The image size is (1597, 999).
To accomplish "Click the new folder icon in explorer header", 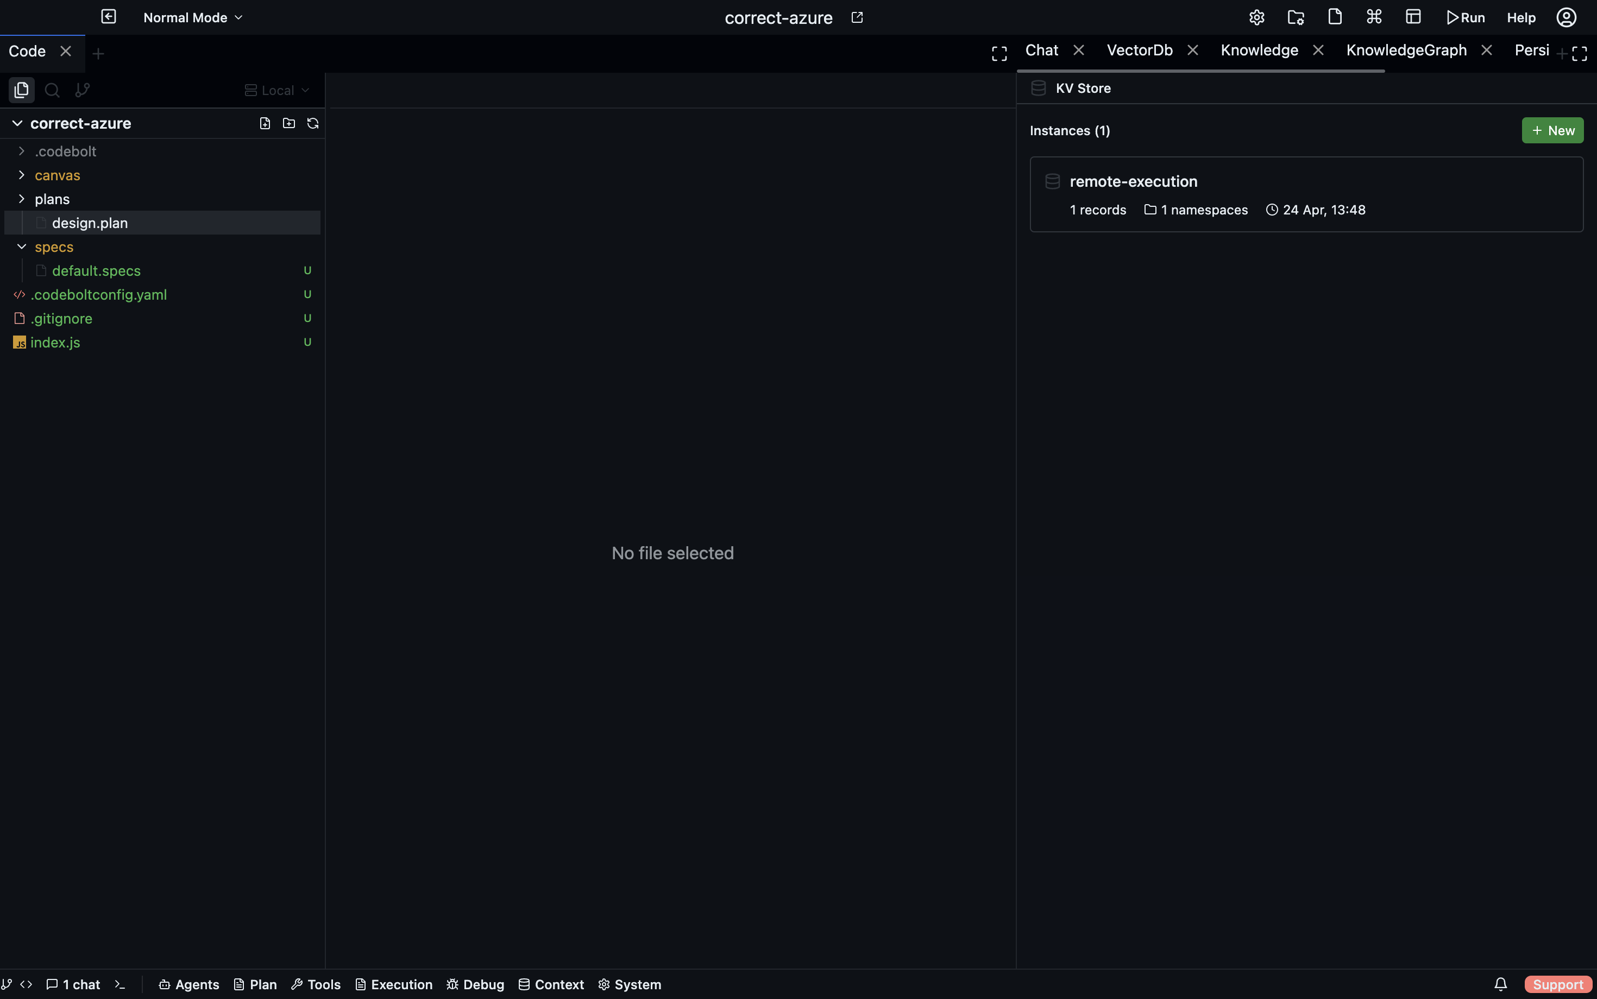I will point(289,124).
